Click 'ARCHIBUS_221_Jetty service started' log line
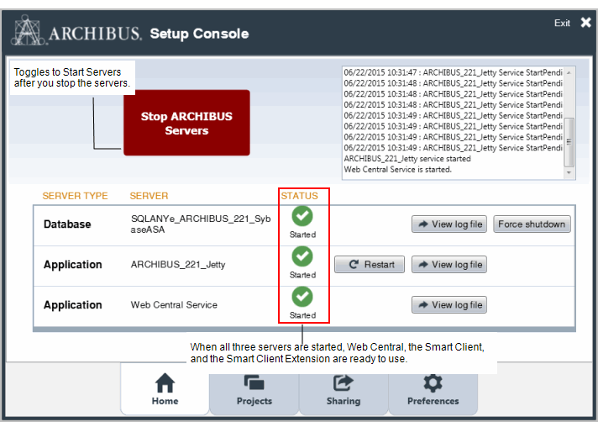The height and width of the screenshot is (422, 598). [407, 159]
